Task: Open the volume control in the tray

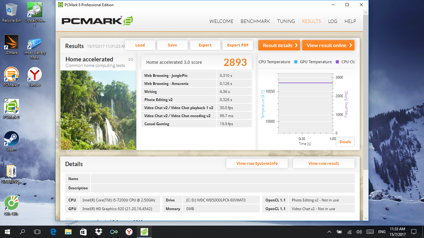Action: click(359, 232)
